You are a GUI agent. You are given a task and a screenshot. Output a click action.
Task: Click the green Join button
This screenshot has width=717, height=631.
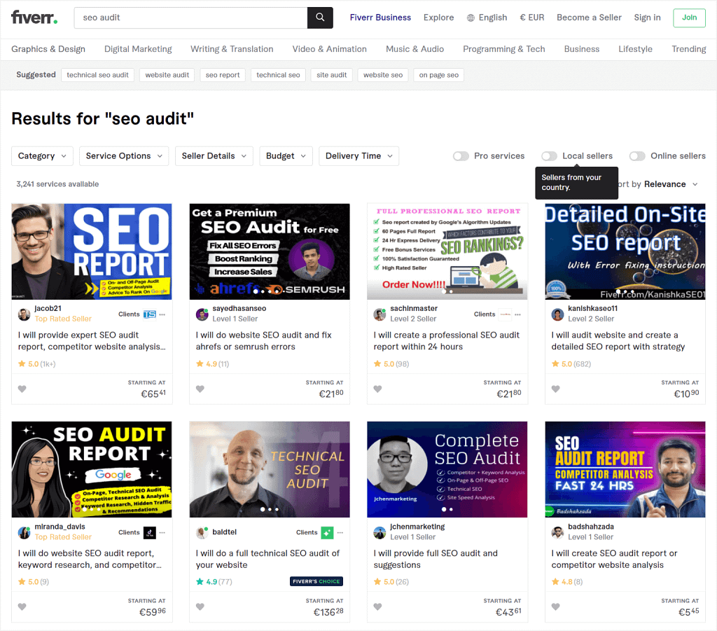tap(689, 18)
